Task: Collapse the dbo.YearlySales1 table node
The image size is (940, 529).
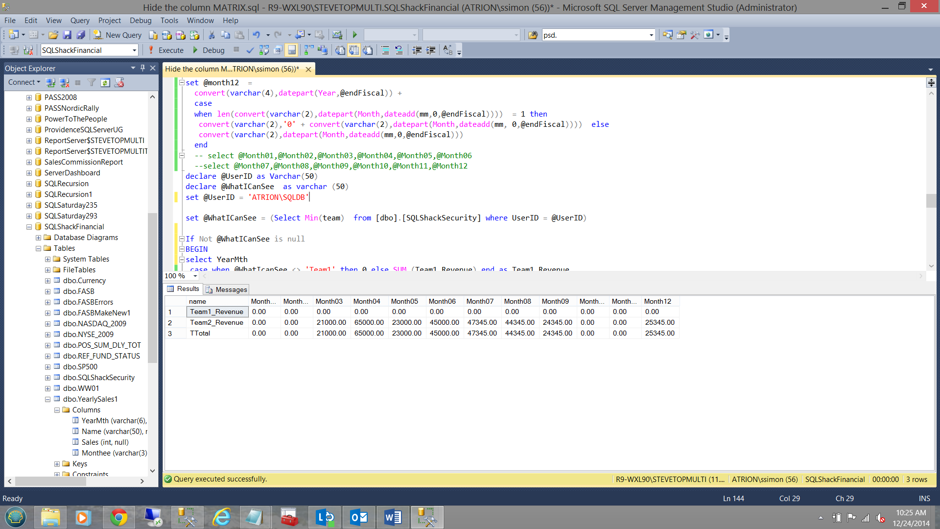Action: pos(48,399)
